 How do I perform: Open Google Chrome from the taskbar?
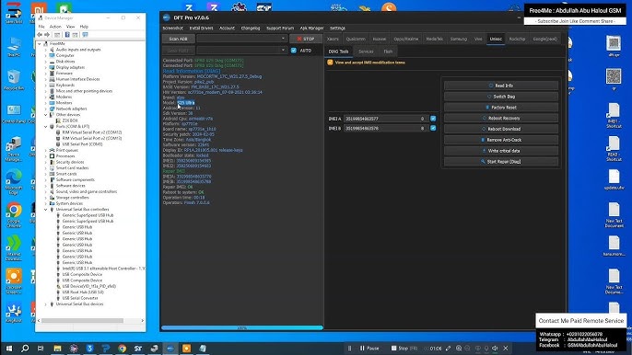tap(123, 349)
